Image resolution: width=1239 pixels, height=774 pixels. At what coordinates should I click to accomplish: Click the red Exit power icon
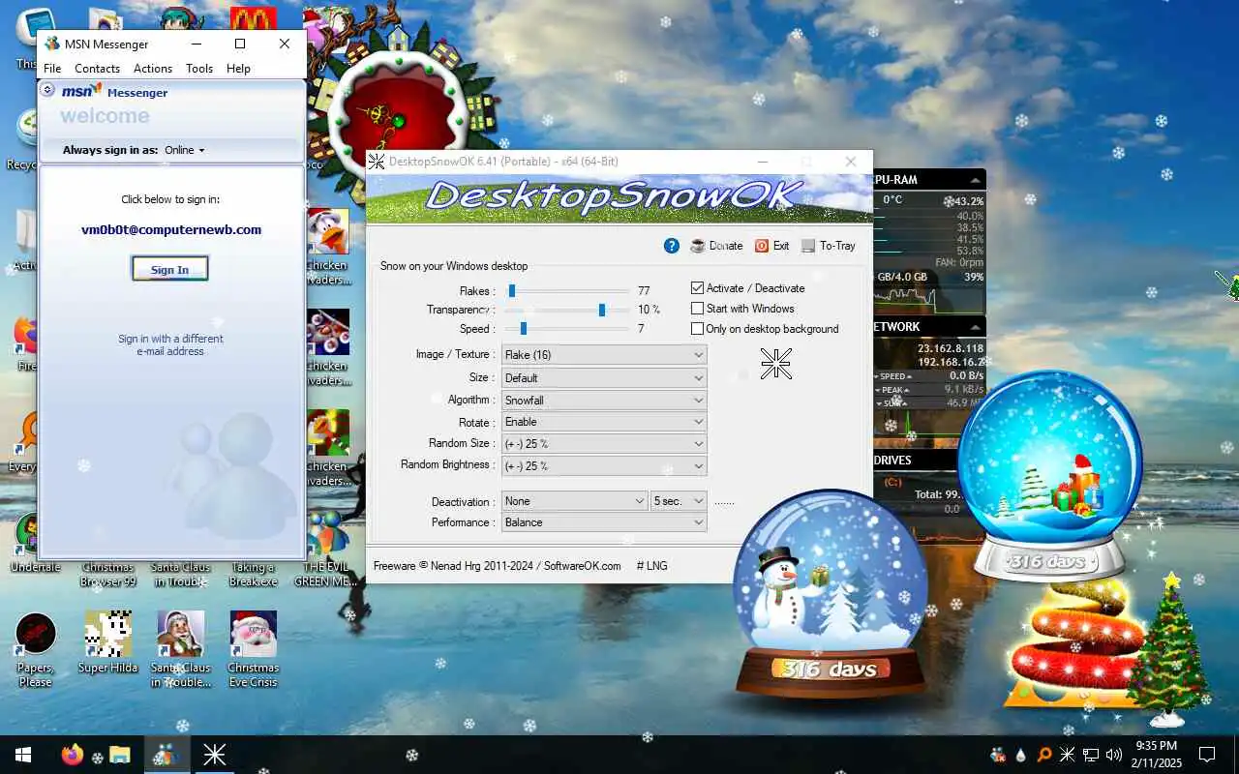pyautogui.click(x=762, y=246)
